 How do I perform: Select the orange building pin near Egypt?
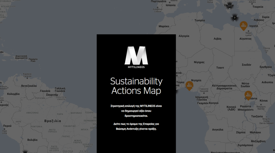[x=244, y=25]
